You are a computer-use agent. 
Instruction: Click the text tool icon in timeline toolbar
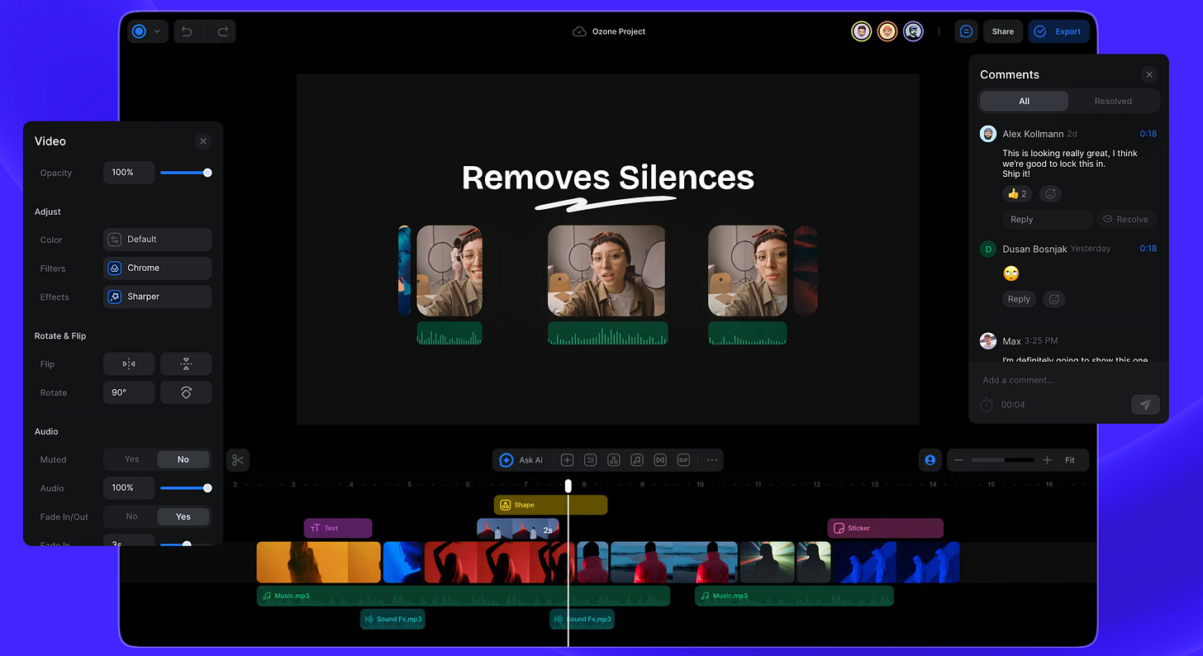590,460
